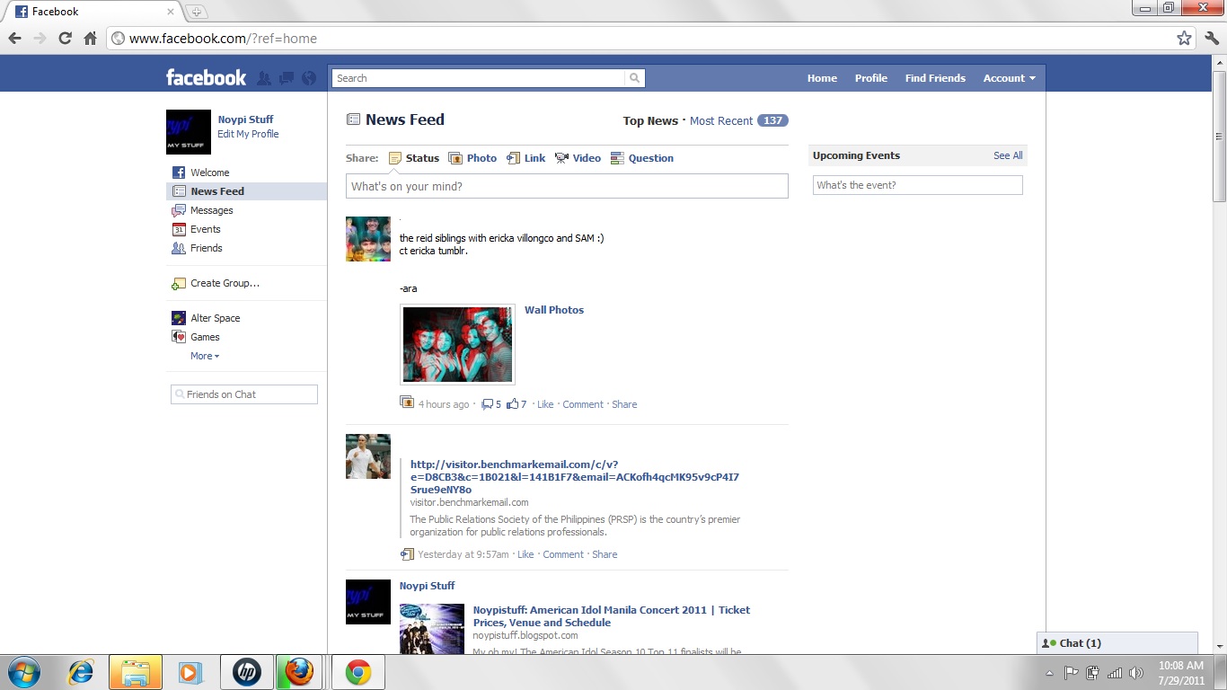The width and height of the screenshot is (1227, 690).
Task: Click the Events calendar icon
Action: [x=179, y=229]
